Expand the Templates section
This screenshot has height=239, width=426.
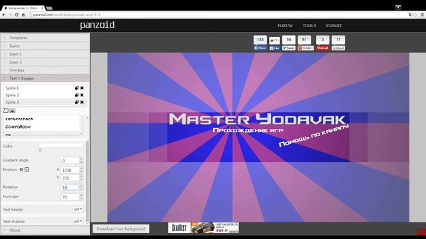pos(45,38)
